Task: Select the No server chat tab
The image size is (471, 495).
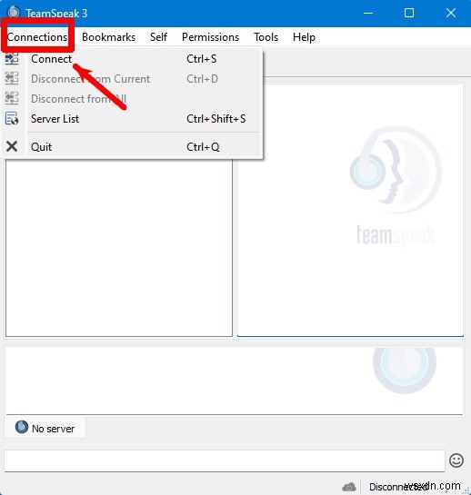Action: pyautogui.click(x=45, y=428)
